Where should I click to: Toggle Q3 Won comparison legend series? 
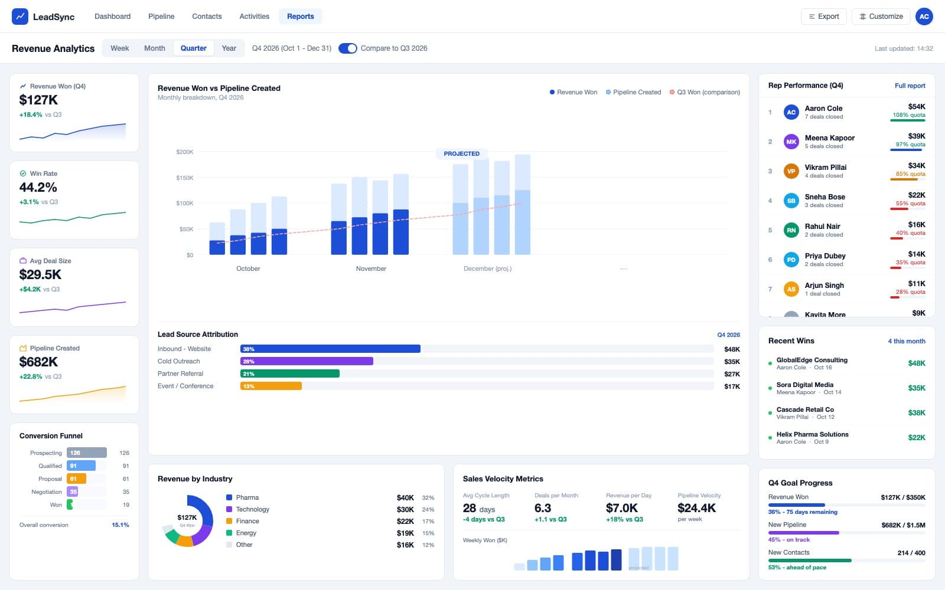[x=705, y=92]
